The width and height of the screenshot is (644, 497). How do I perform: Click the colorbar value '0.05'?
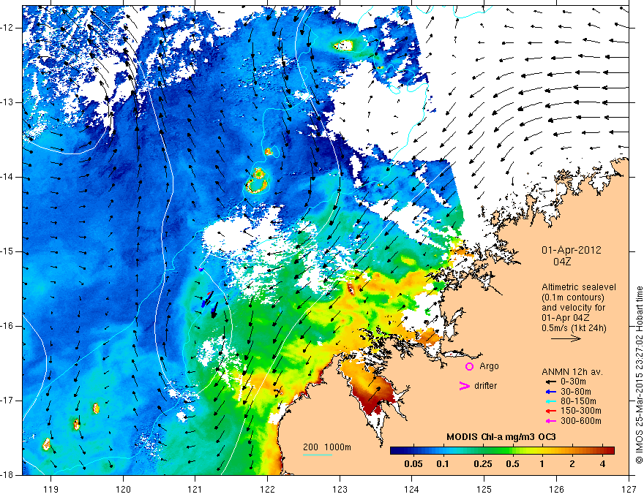(x=413, y=464)
